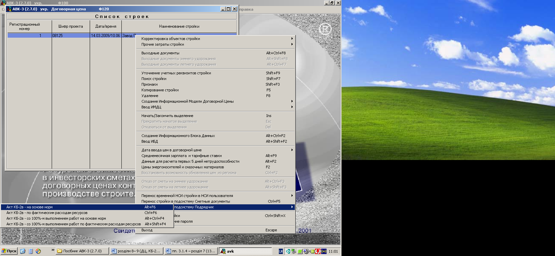555x256 pixels.
Task: Click the Регистрационный номер column header
Action: (x=29, y=26)
